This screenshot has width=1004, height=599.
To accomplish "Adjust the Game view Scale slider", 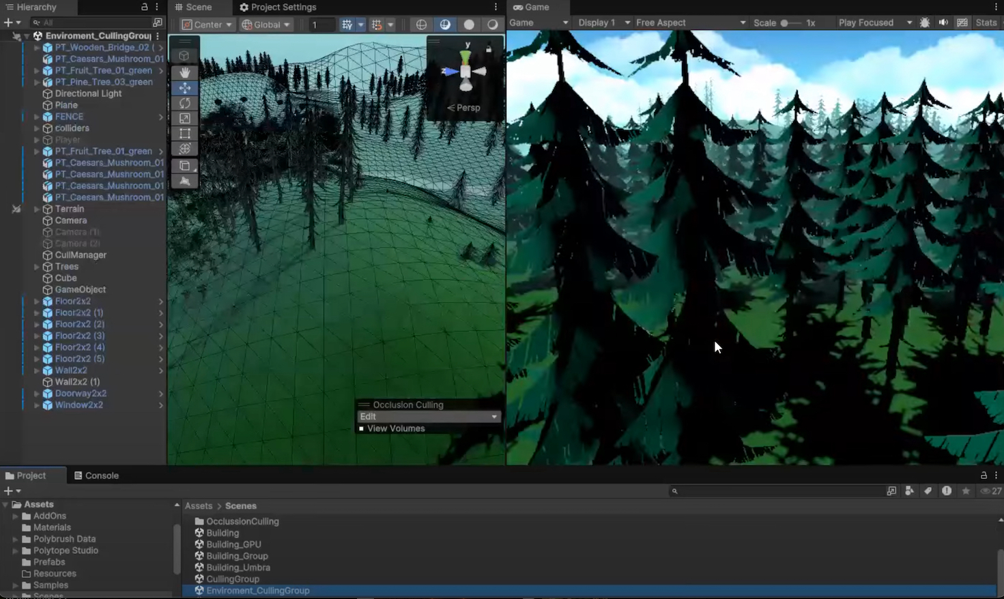I will pyautogui.click(x=785, y=23).
